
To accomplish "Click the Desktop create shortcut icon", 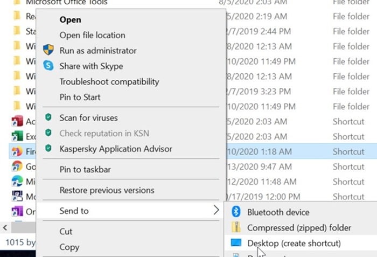I will [x=236, y=243].
